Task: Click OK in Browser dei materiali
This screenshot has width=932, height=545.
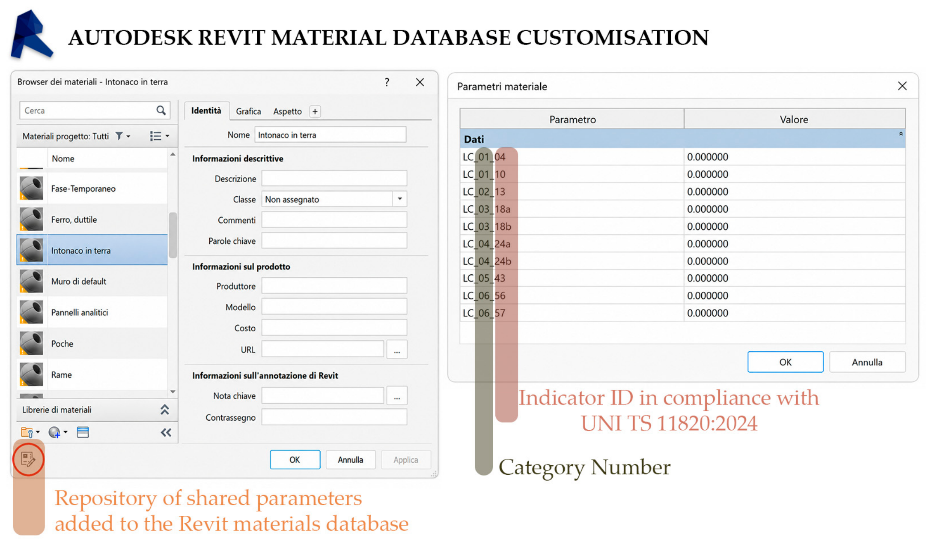Action: (x=295, y=460)
